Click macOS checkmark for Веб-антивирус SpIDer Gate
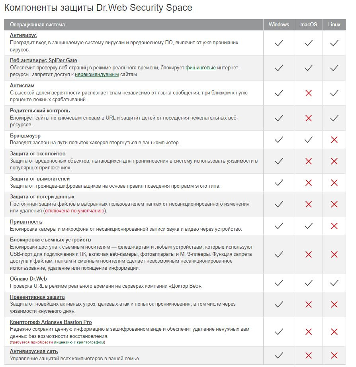 (x=308, y=68)
